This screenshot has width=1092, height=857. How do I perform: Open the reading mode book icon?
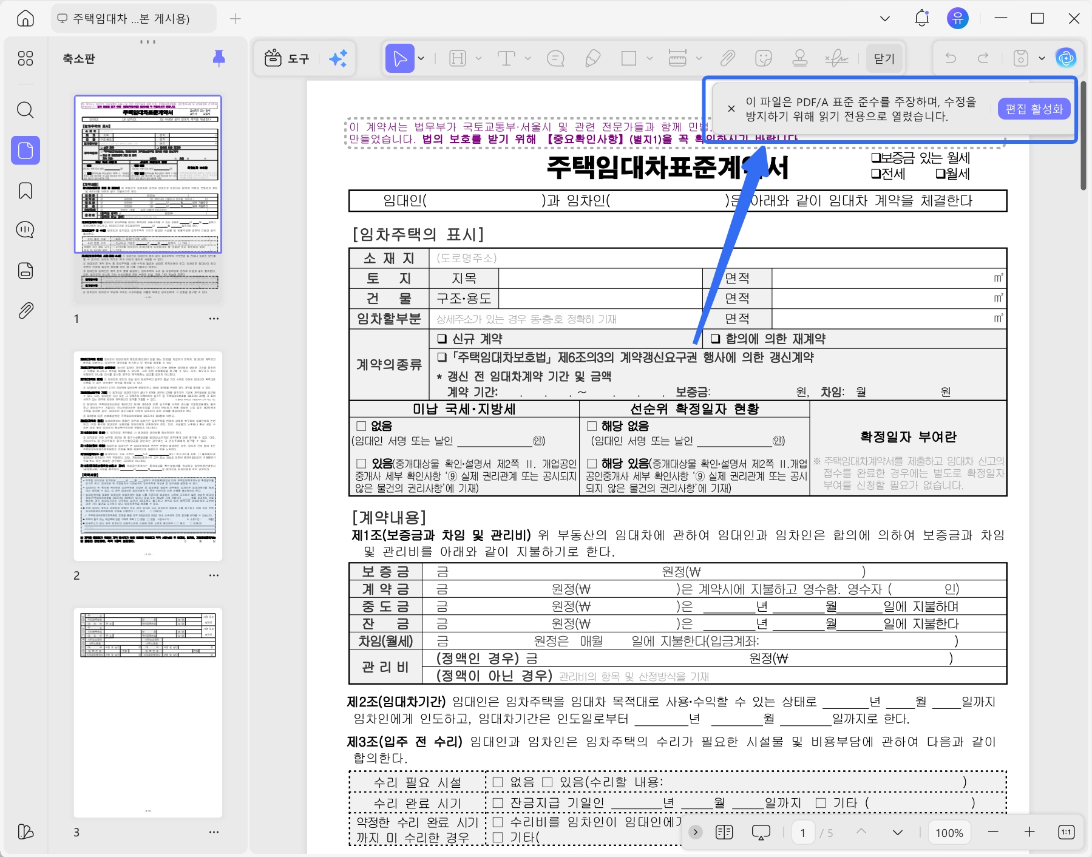click(x=724, y=832)
